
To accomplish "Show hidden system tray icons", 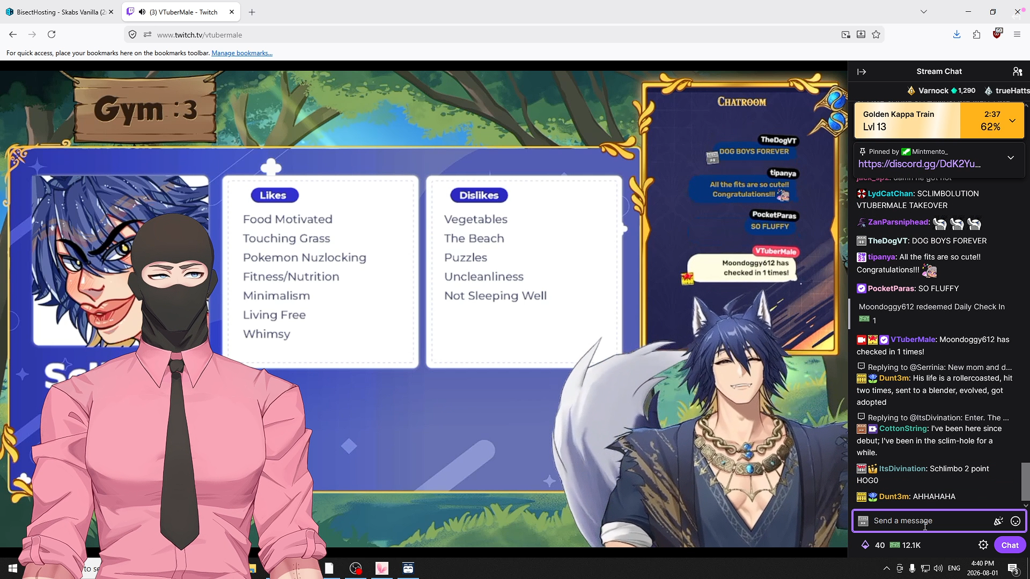I will click(x=886, y=568).
